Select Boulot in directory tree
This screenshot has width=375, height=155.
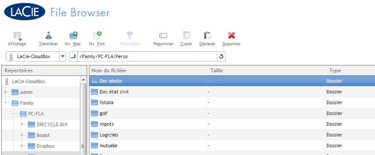click(x=43, y=135)
